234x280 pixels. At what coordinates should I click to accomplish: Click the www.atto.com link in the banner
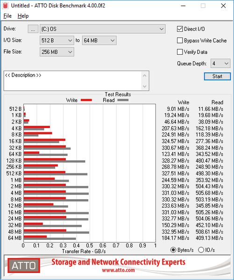coord(118,270)
